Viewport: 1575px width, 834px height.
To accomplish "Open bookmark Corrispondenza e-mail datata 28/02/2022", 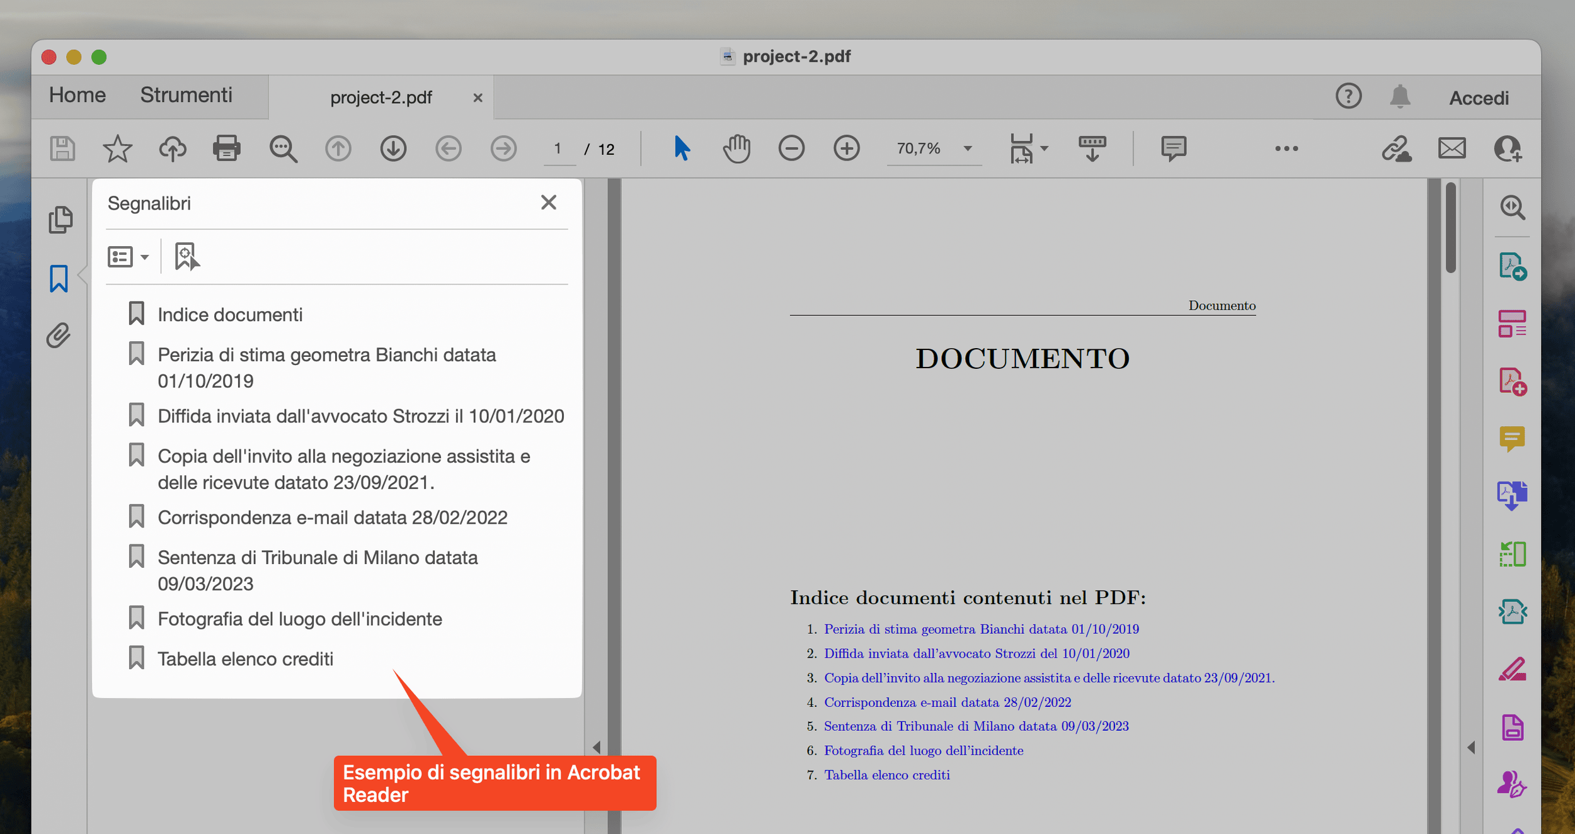I will tap(332, 517).
